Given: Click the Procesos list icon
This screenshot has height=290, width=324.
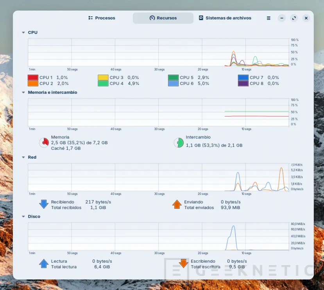Looking at the screenshot, I should tap(90, 18).
